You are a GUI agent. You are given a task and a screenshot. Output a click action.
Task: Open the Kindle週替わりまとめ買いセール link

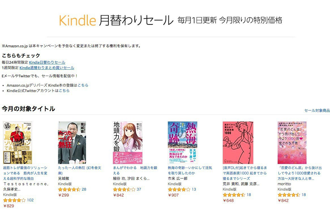click(47, 68)
